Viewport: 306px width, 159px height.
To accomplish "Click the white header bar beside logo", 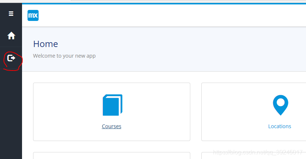I will 172,15.
